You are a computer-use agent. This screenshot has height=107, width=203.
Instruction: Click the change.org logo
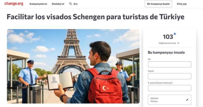click(14, 4)
